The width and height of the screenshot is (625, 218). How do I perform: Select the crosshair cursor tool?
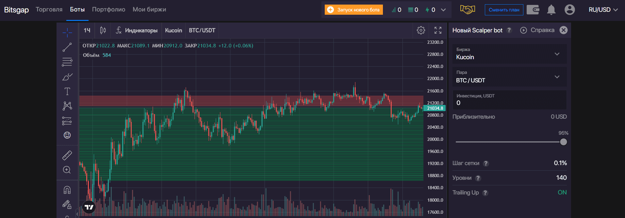[67, 32]
